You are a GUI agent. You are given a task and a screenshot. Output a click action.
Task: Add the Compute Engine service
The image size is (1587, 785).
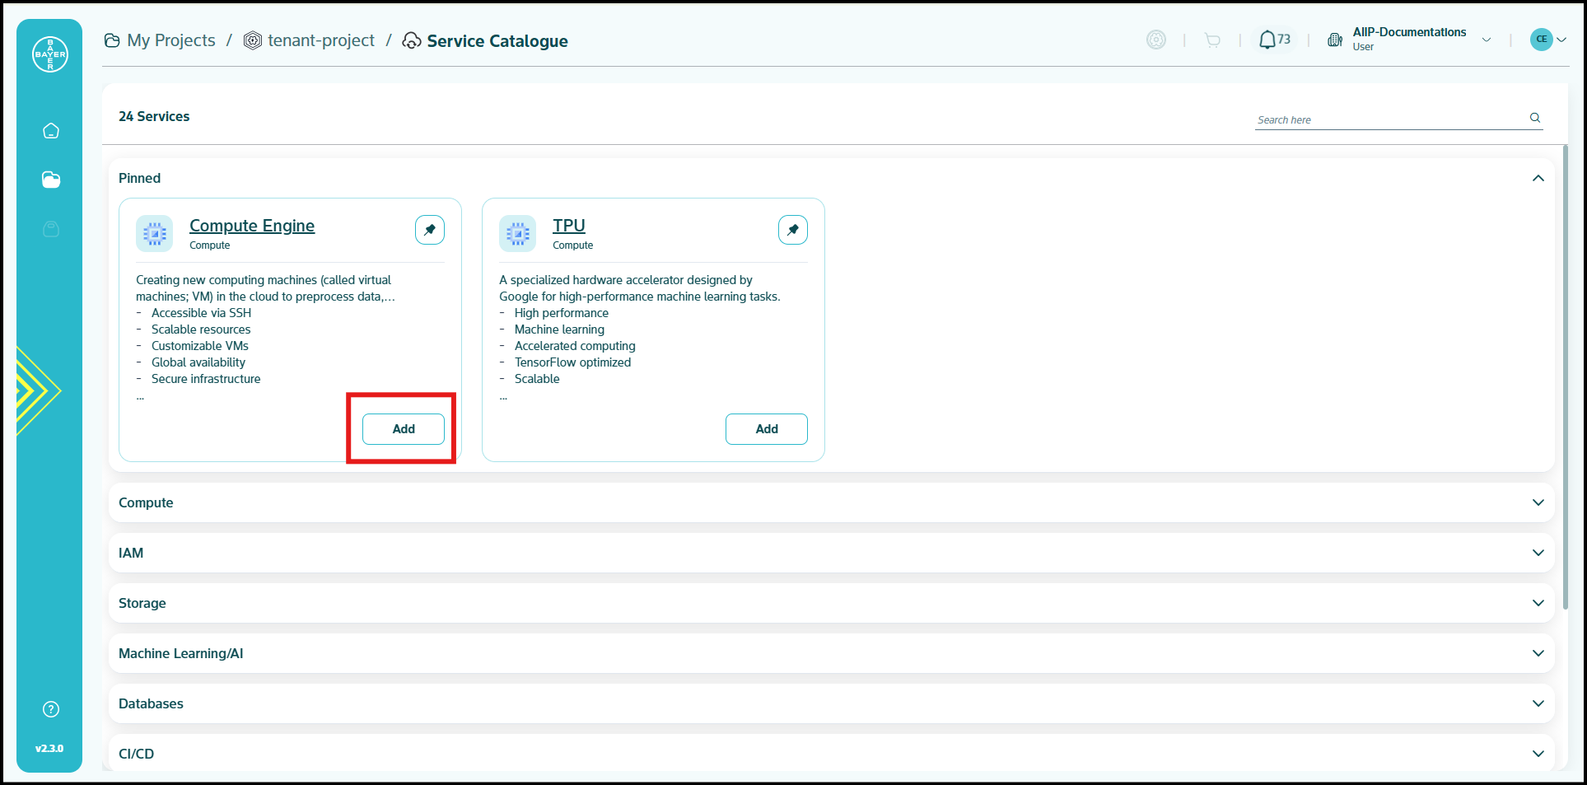click(404, 429)
